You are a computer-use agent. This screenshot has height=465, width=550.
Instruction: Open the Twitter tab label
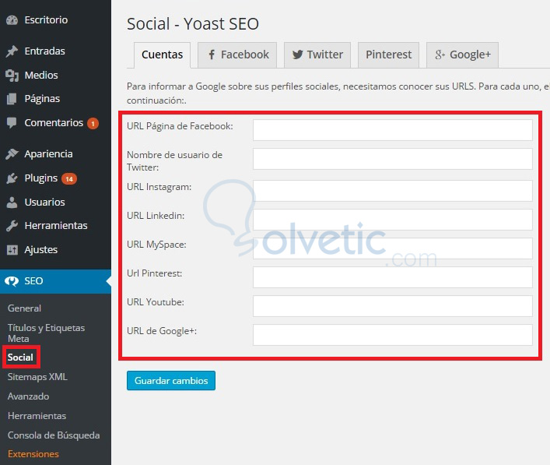325,55
